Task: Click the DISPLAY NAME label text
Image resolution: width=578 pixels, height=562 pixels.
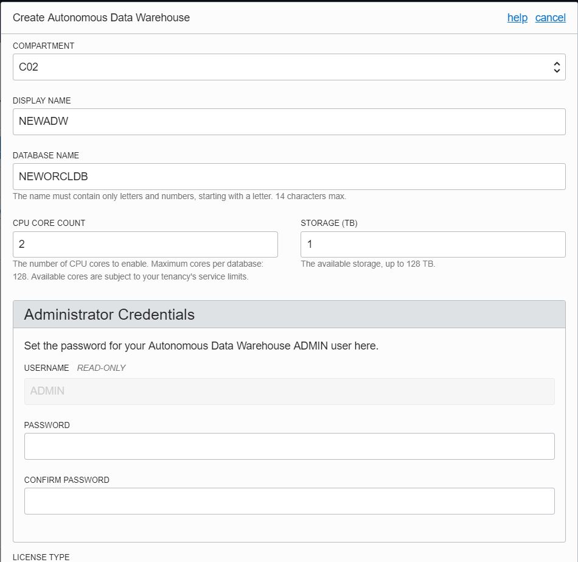Action: point(42,100)
